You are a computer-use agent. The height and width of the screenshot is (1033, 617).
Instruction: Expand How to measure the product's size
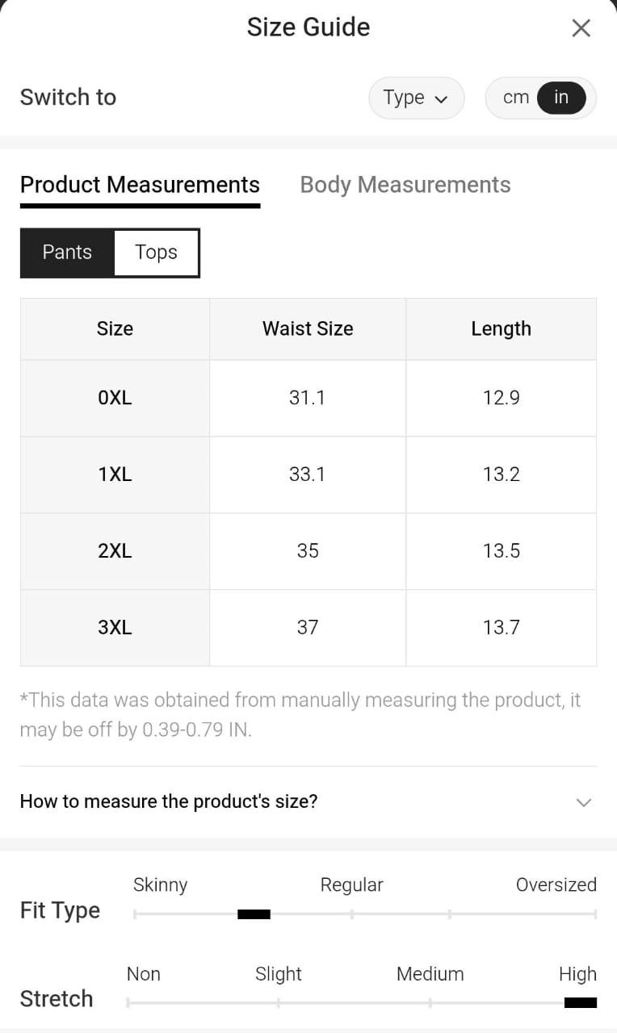click(x=169, y=801)
